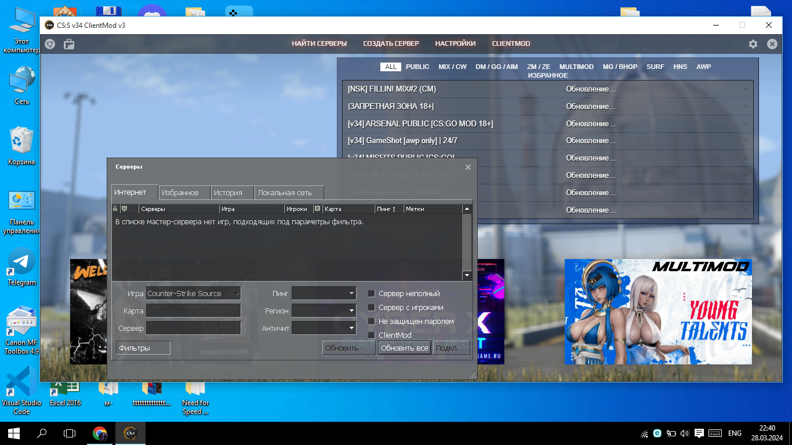Enable the "Сервер неполный" checkbox
The width and height of the screenshot is (792, 445).
372,294
